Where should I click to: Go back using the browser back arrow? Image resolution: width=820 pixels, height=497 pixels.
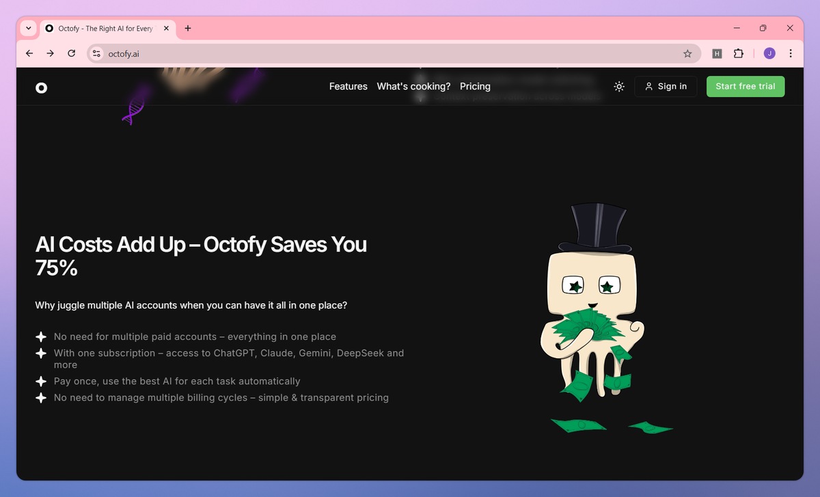[29, 53]
